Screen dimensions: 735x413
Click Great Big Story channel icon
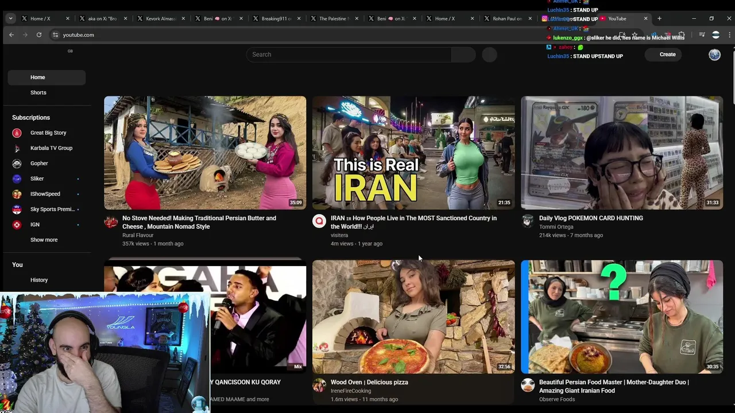pyautogui.click(x=17, y=133)
